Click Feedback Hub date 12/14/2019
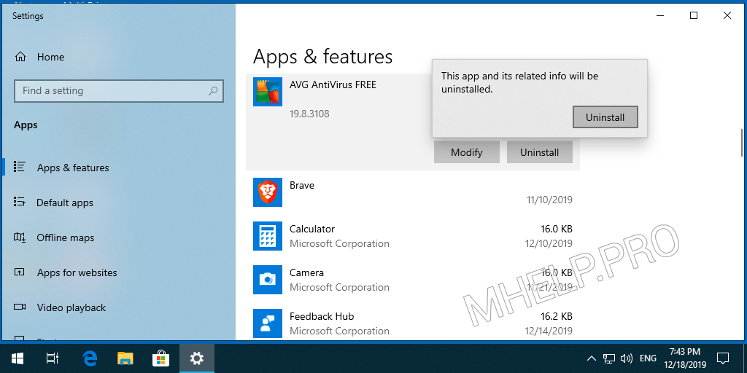Image resolution: width=747 pixels, height=373 pixels. (549, 331)
